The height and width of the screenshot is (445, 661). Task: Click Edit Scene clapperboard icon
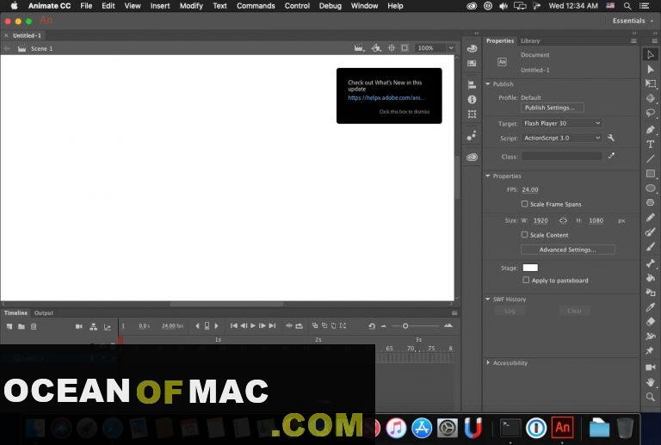359,48
